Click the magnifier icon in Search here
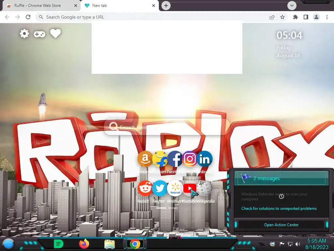The width and height of the screenshot is (334, 251). pyautogui.click(x=113, y=126)
